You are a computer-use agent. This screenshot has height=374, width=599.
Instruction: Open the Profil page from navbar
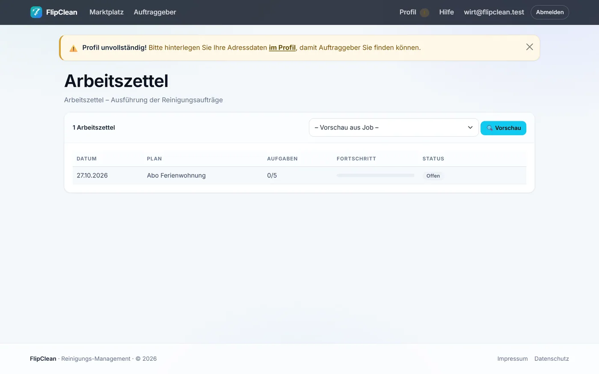[408, 12]
